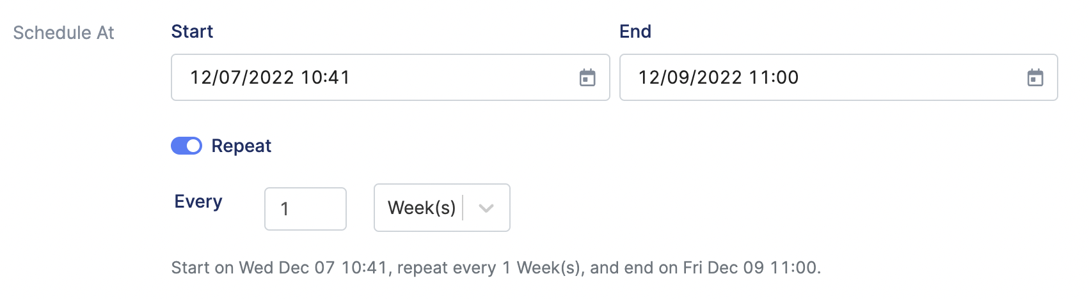Open the Start date calendar picker icon
This screenshot has width=1089, height=299.
click(587, 78)
